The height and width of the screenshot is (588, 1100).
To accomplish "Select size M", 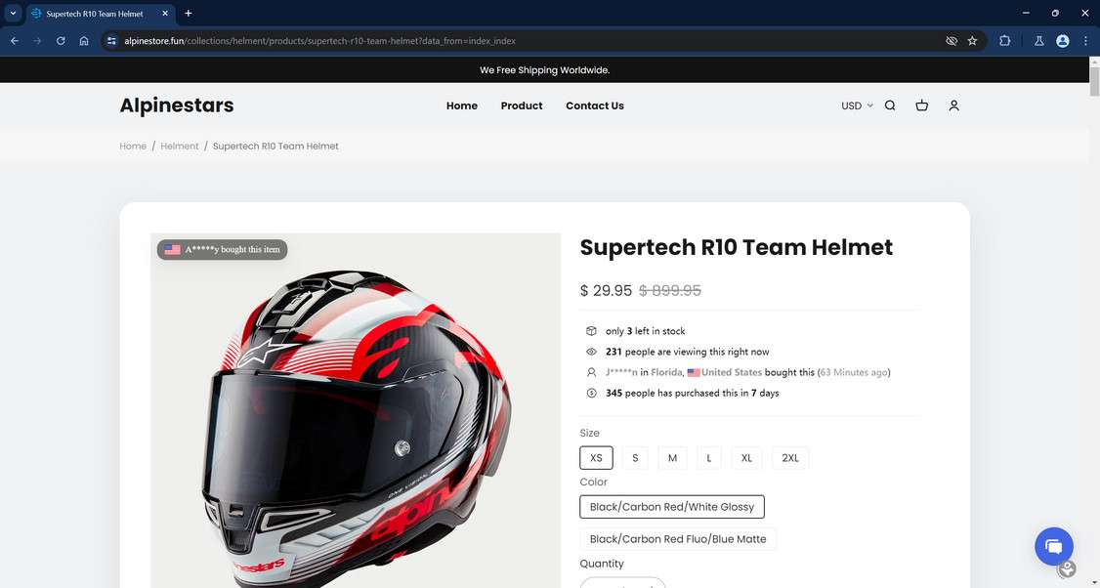I will [672, 457].
